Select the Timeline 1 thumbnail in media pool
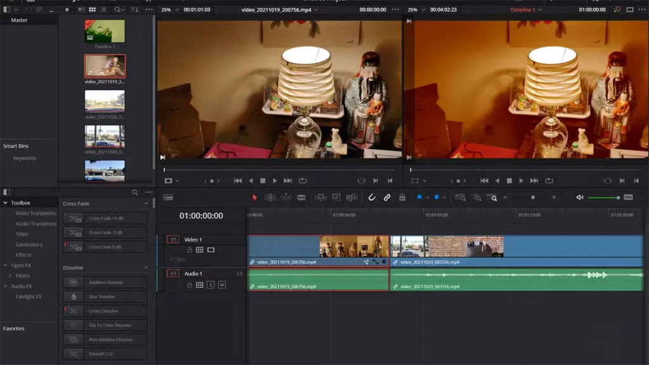This screenshot has height=365, width=649. click(x=105, y=31)
